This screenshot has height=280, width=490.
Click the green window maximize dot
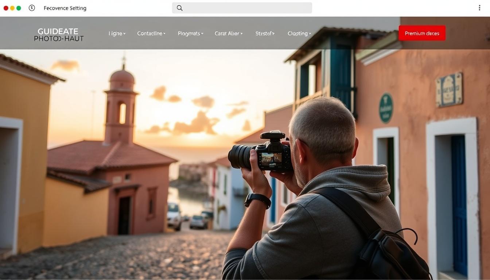click(x=19, y=8)
